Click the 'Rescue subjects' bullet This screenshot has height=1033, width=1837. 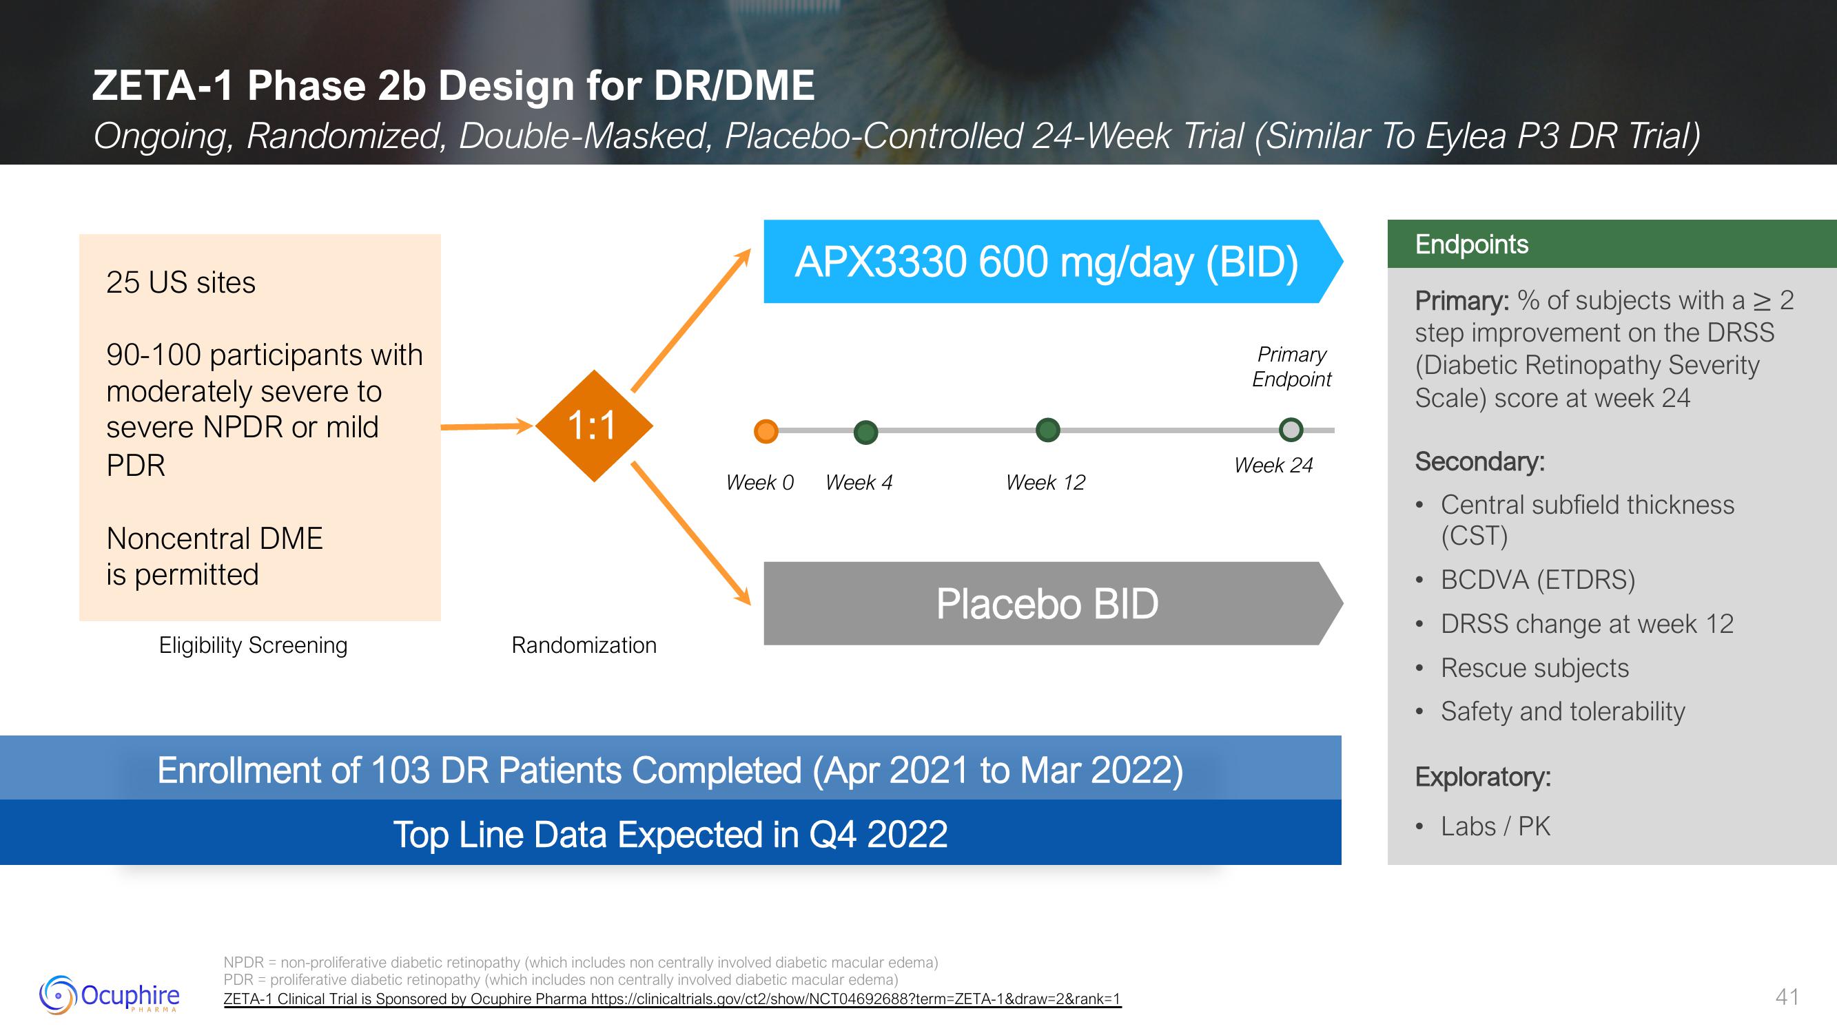(1535, 668)
